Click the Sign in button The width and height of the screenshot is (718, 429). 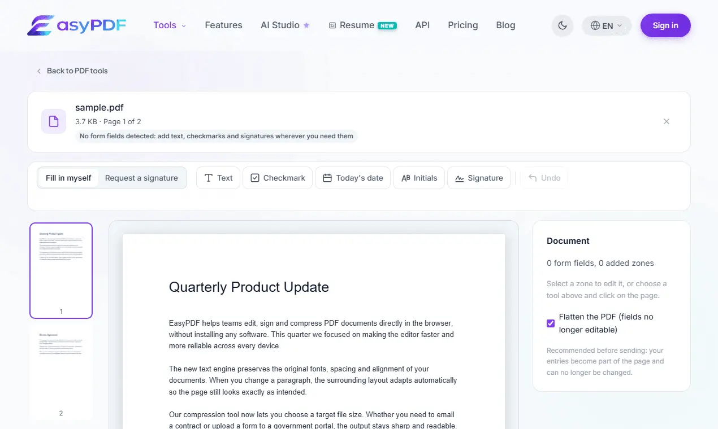click(x=665, y=25)
